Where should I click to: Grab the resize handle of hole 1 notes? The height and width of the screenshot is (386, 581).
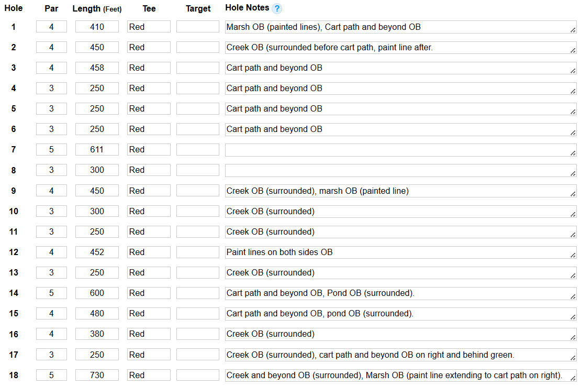point(573,30)
